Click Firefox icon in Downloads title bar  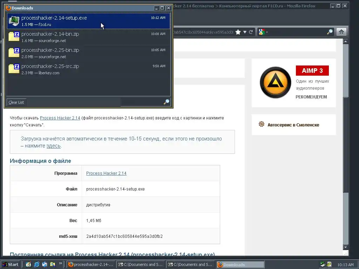coord(8,8)
